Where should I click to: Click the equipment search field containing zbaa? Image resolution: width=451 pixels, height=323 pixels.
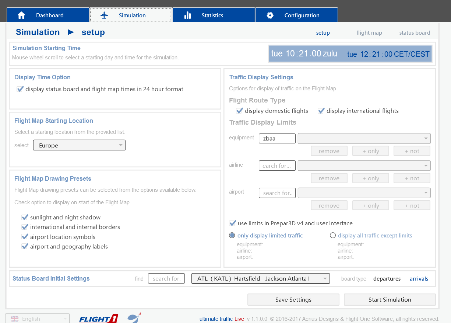coord(277,139)
